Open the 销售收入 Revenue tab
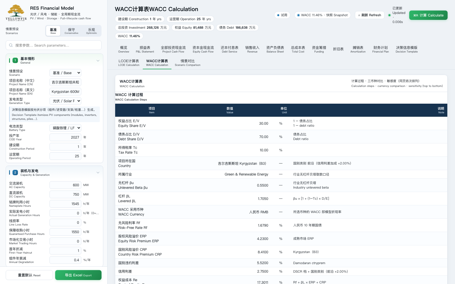Screen dimensions: 455x284 252,49
